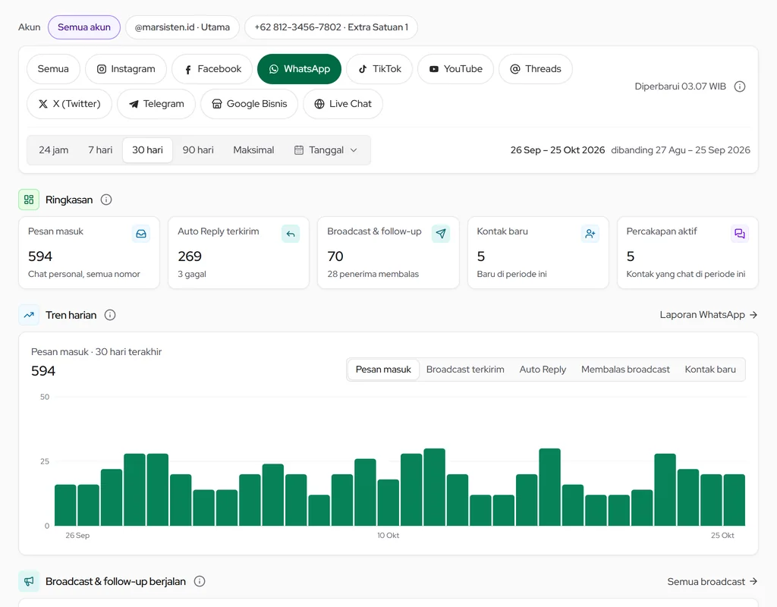Show Pesan masuk chart series
The height and width of the screenshot is (607, 777).
click(383, 370)
